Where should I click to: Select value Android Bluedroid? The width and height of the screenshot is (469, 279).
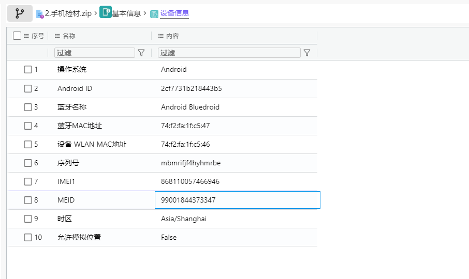pyautogui.click(x=190, y=107)
